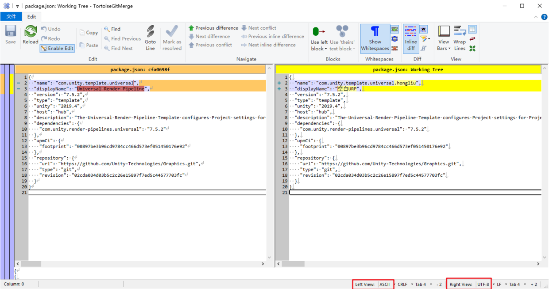549x289 pixels.
Task: Open the Find dialog
Action: [112, 29]
